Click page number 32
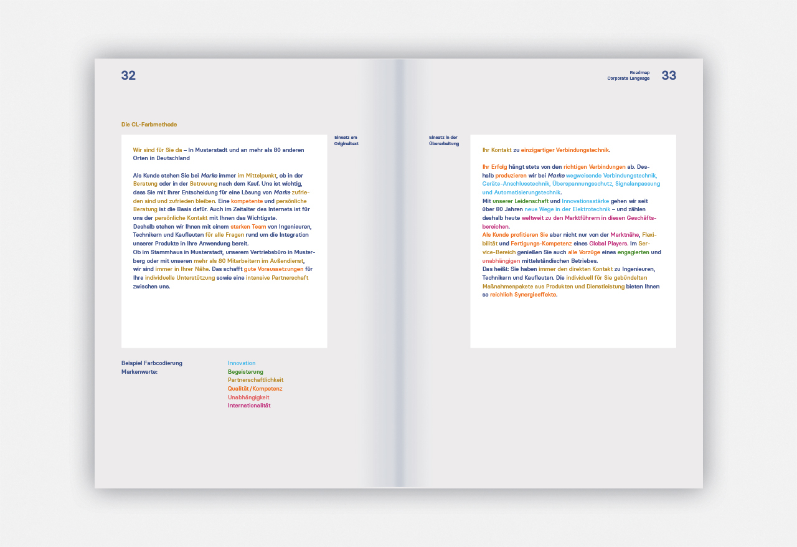 coord(128,76)
